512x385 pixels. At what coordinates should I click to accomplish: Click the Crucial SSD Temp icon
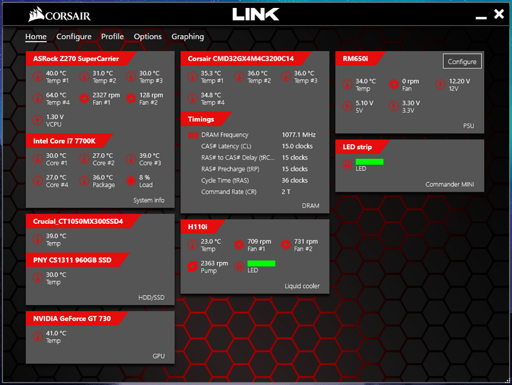tap(38, 239)
